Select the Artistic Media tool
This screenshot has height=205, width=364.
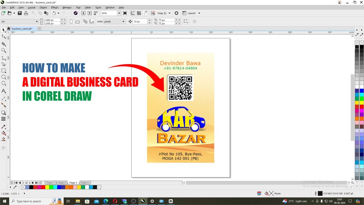3,64
